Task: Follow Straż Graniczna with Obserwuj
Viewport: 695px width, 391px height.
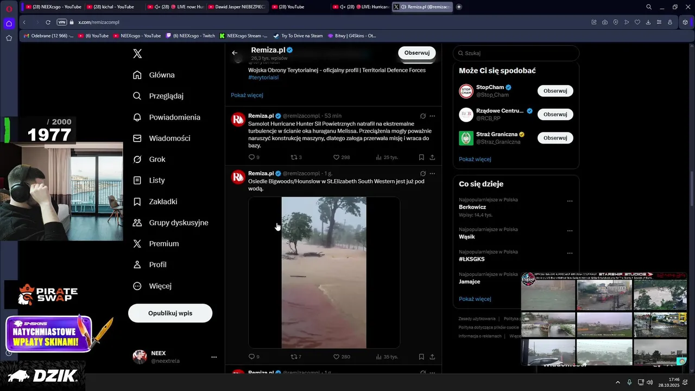Action: pos(555,138)
